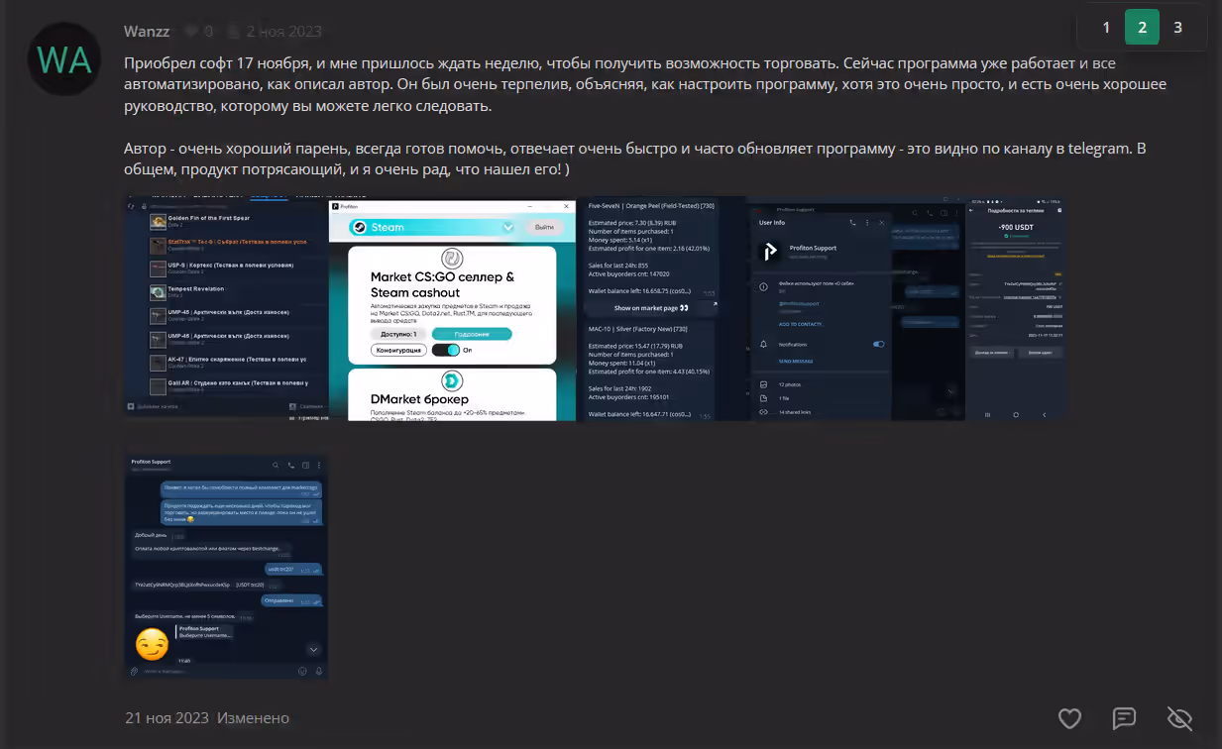
Task: Click the paperclip attach icon in chat
Action: pyautogui.click(x=133, y=671)
